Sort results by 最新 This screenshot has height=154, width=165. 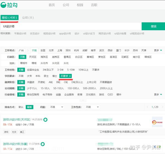pyautogui.click(x=29, y=107)
